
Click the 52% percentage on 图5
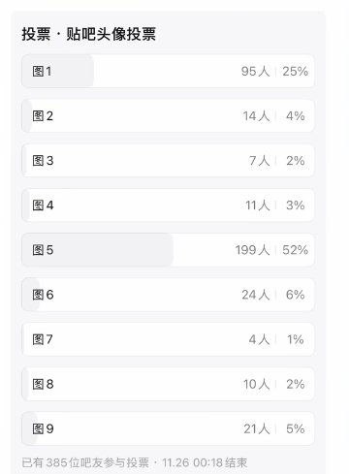tap(295, 250)
